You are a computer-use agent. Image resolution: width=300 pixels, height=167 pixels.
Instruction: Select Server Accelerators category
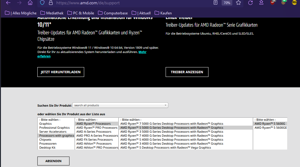(x=56, y=132)
